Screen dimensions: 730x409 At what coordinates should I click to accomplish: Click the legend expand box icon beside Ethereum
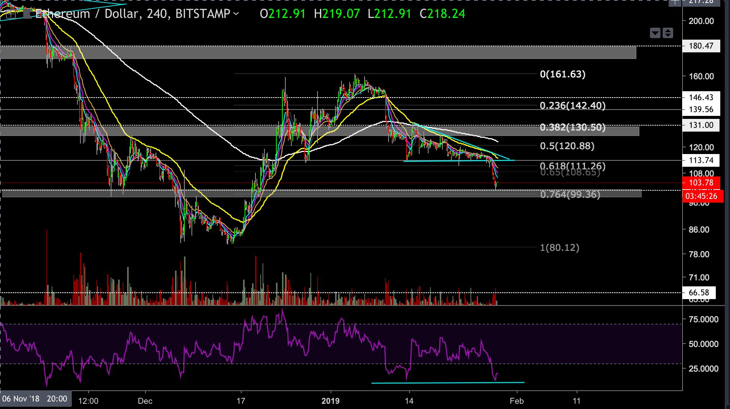point(10,14)
